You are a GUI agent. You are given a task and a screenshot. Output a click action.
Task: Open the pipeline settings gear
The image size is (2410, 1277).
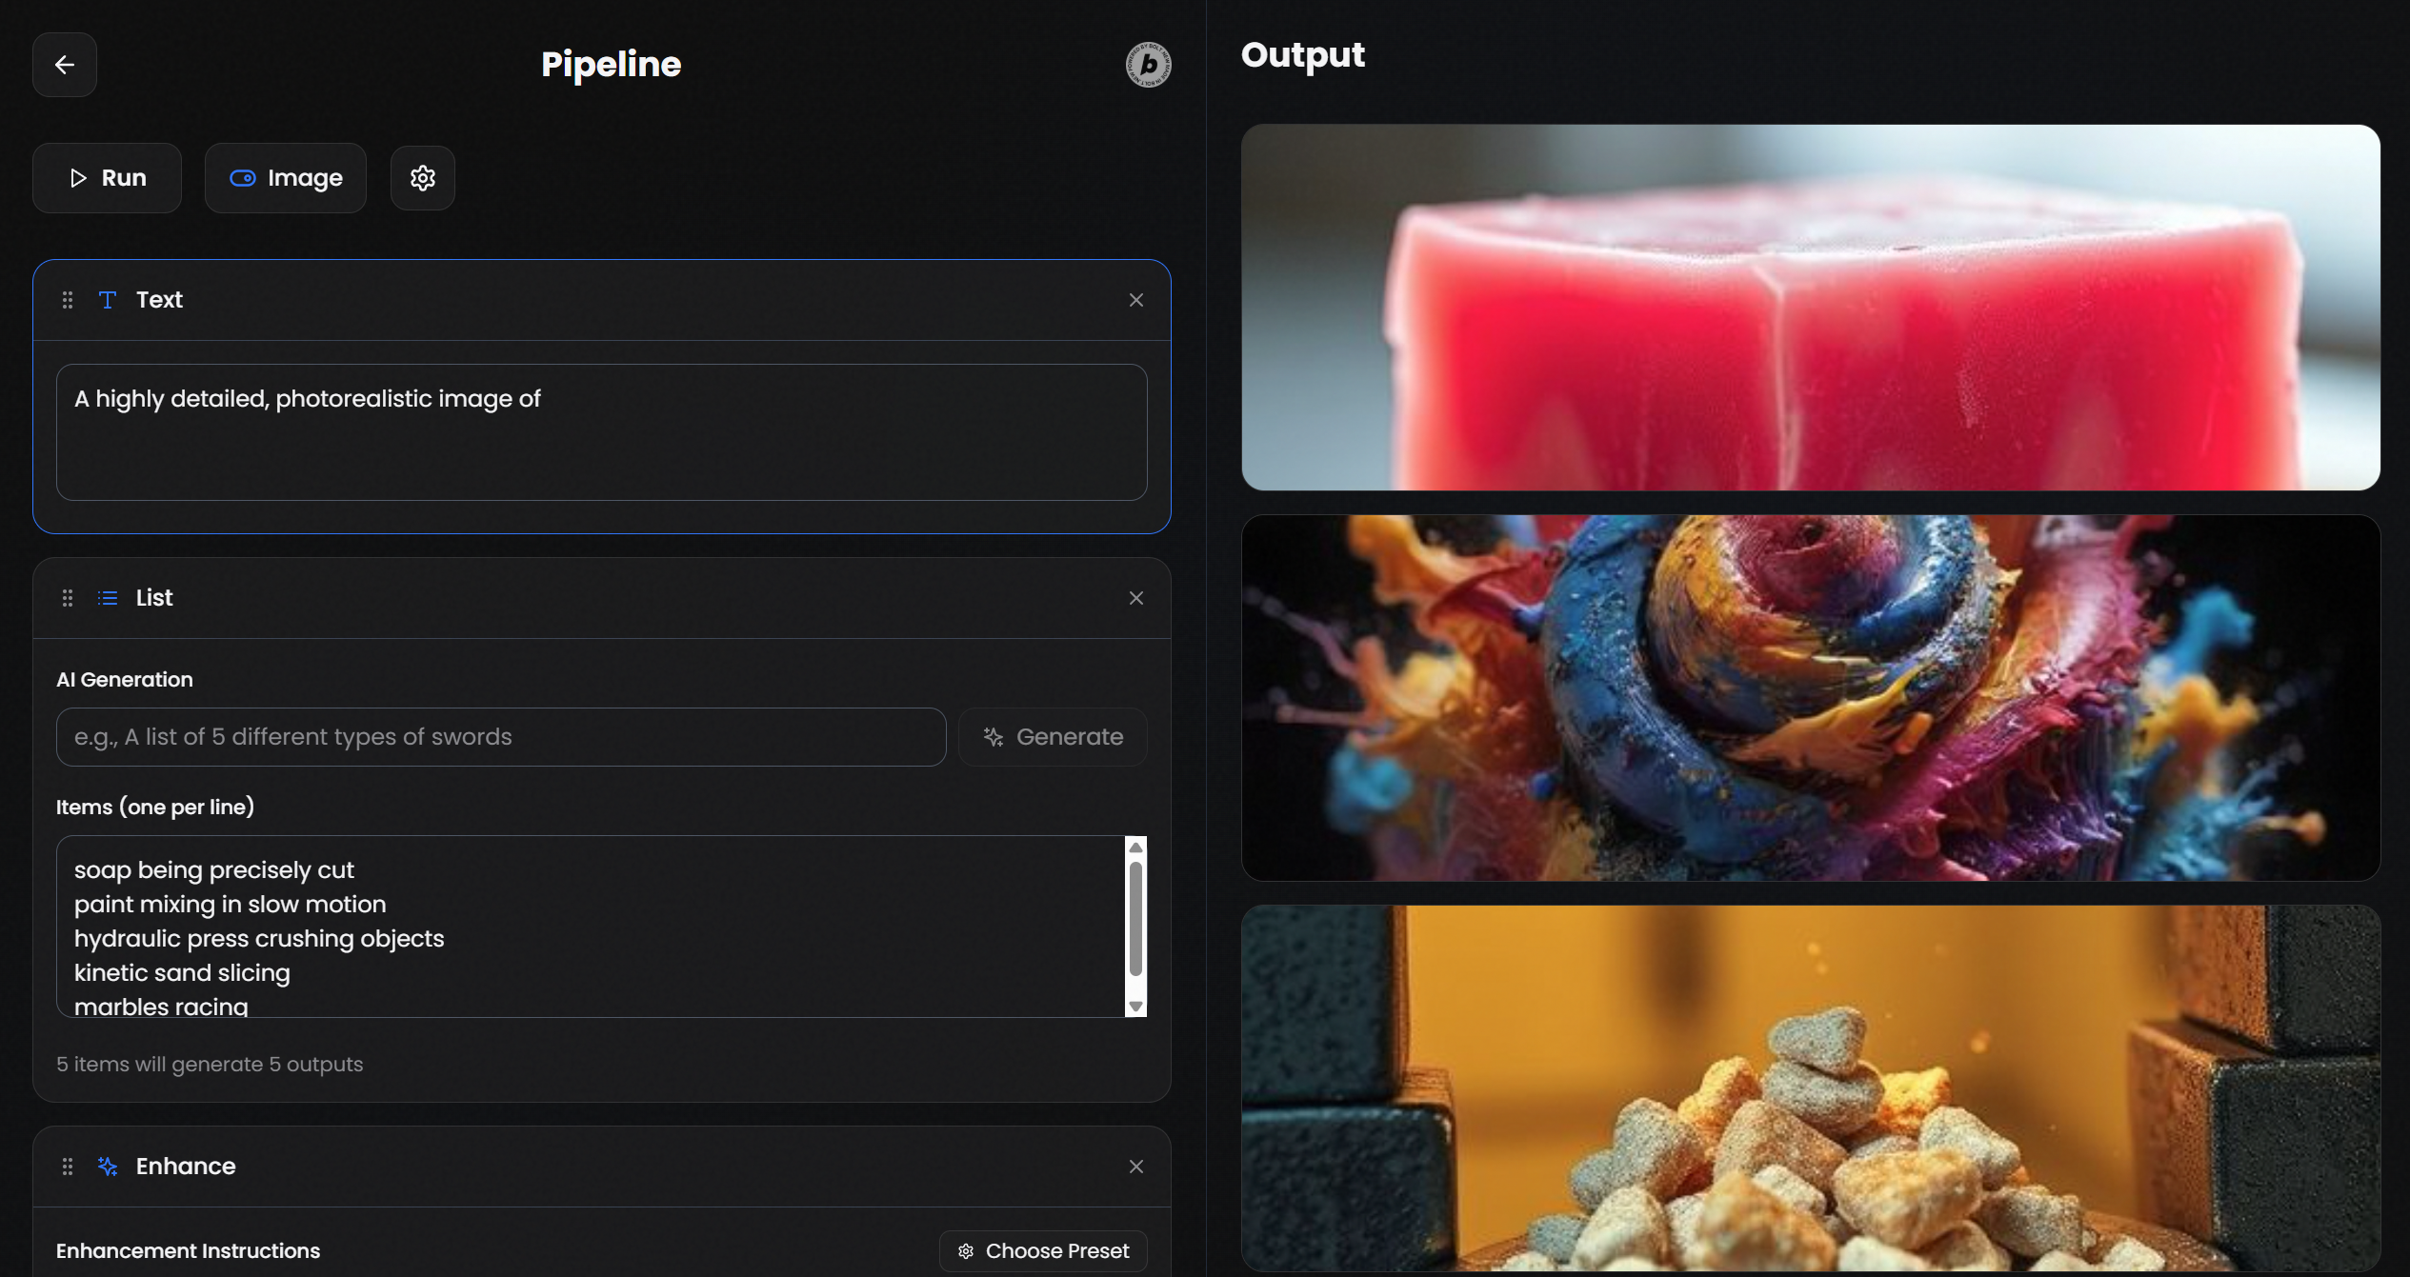[x=422, y=178]
